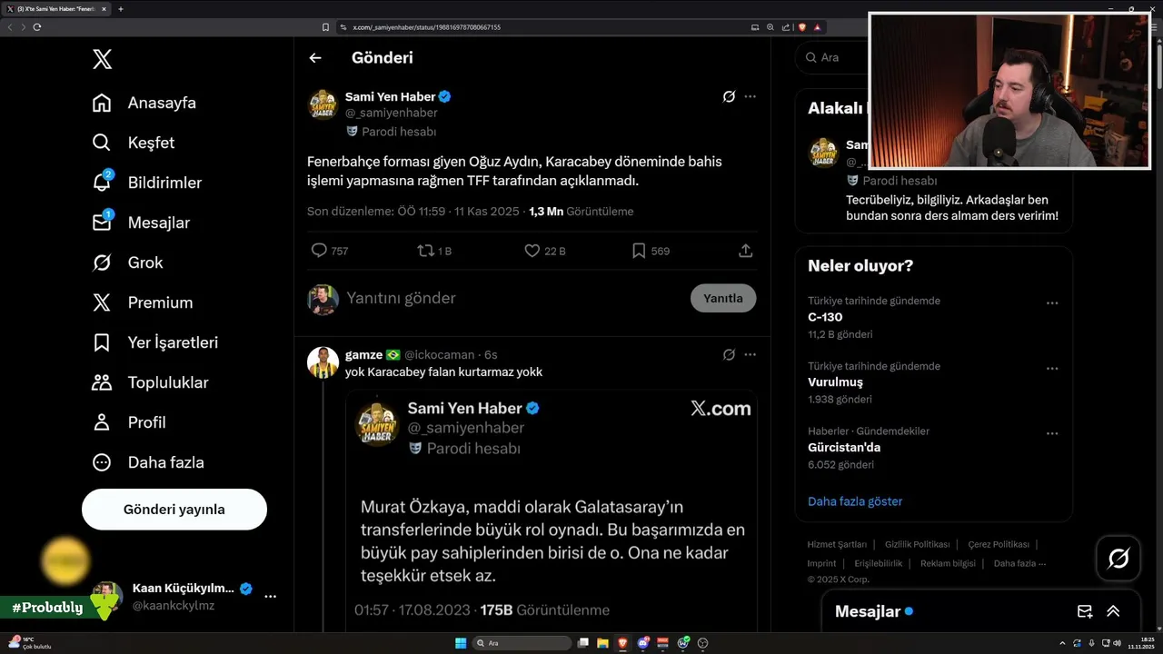
Task: Open more options for C-130 trend
Action: [1052, 302]
